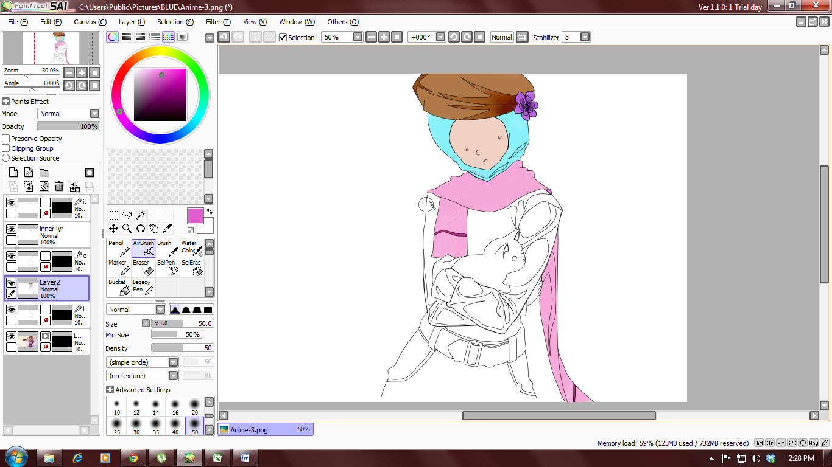Enable Clipping Group checkbox
This screenshot has height=467, width=832.
point(6,148)
